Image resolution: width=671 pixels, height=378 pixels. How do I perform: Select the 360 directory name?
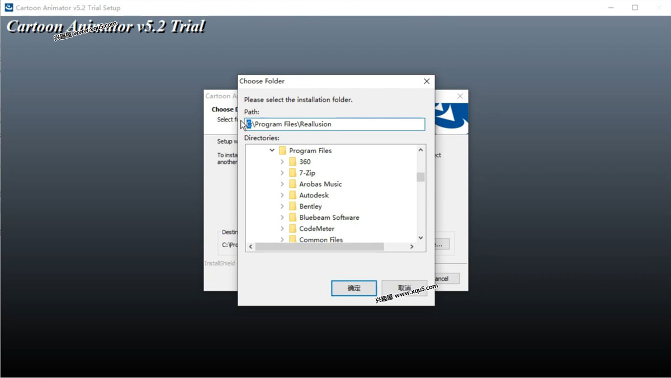[305, 162]
